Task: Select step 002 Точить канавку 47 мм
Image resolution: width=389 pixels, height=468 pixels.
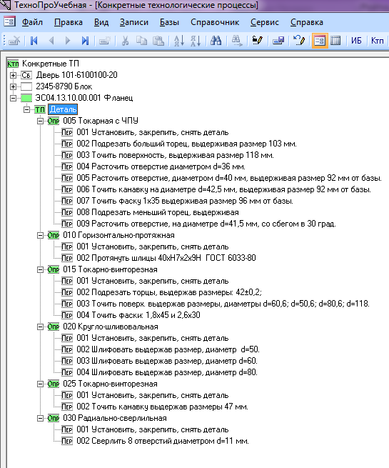Action: (x=163, y=407)
